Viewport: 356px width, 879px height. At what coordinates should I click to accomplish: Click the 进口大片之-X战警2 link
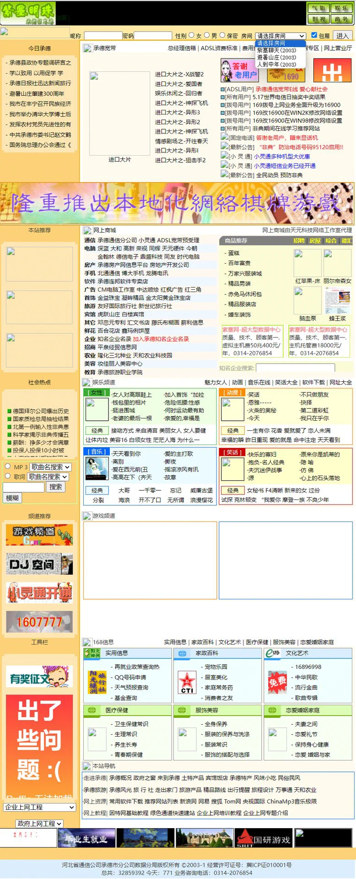179,74
